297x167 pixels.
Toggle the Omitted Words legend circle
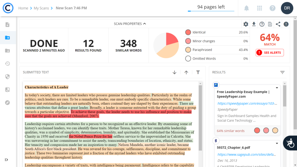[189, 58]
